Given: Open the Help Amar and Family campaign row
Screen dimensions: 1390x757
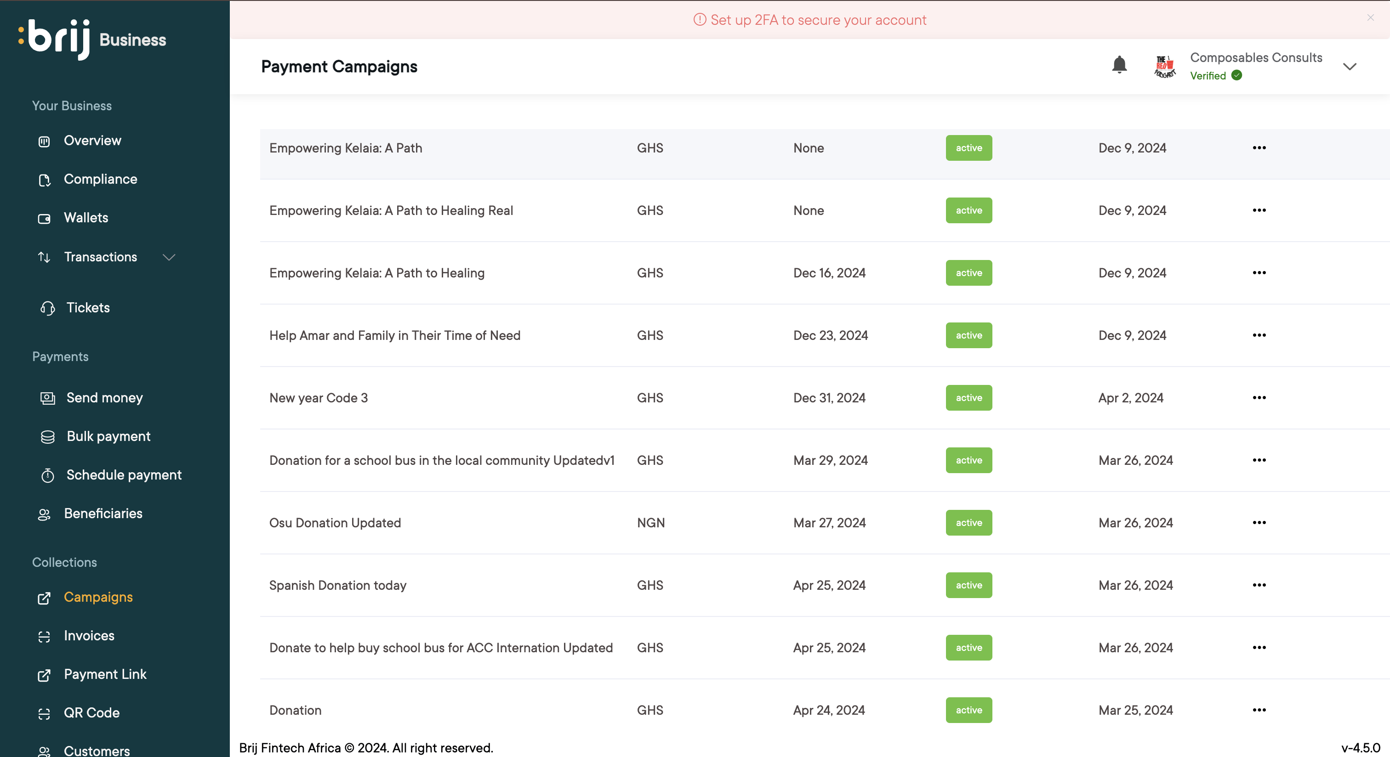Looking at the screenshot, I should (394, 335).
